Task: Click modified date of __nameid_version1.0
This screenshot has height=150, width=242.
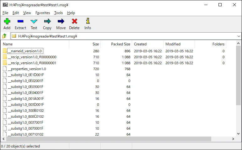Action: click(x=179, y=51)
